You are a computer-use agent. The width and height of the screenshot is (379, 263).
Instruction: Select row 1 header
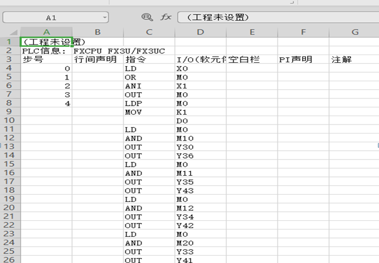click(10, 42)
